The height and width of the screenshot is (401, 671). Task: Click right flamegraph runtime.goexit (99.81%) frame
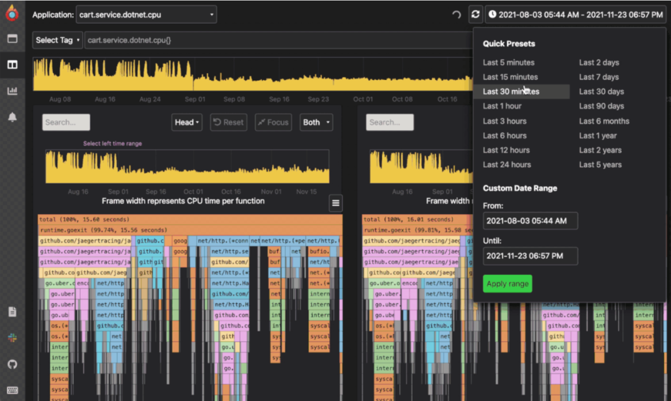[418, 230]
